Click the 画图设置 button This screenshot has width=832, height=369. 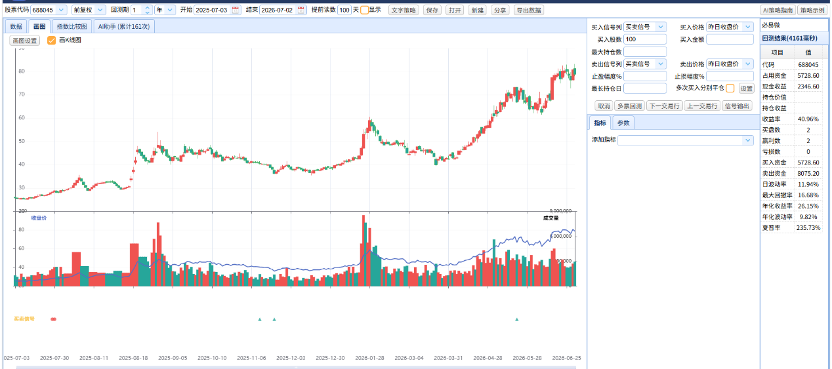[24, 40]
